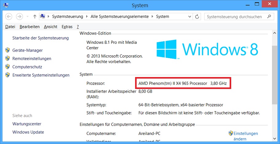Click the Stift- und Toucheingabe value text
The image size is (280, 144).
(x=199, y=113)
